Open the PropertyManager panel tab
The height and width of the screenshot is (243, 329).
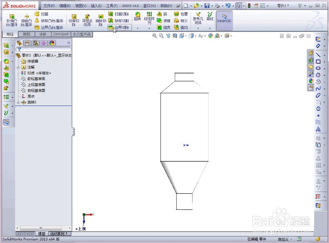(x=27, y=43)
